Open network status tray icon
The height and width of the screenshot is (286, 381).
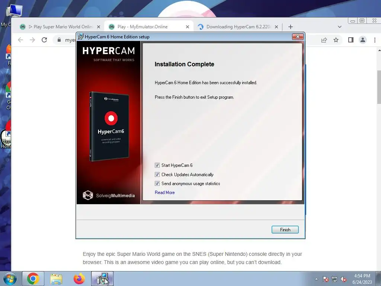coord(334,279)
